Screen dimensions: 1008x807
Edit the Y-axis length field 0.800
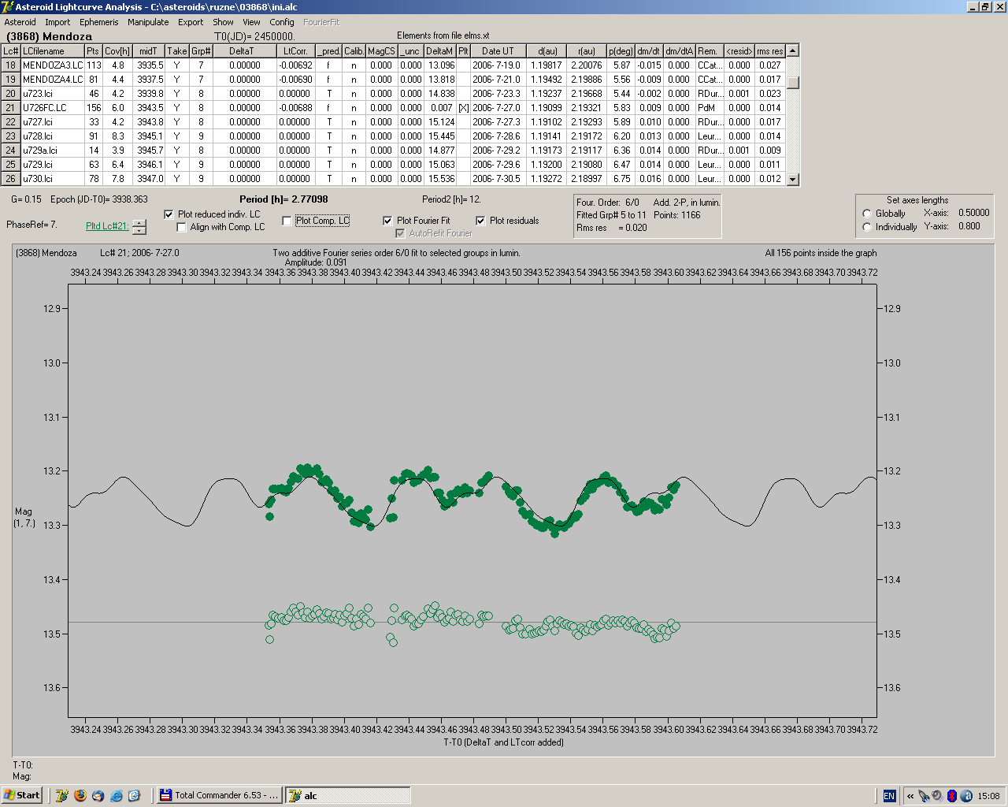pos(969,226)
